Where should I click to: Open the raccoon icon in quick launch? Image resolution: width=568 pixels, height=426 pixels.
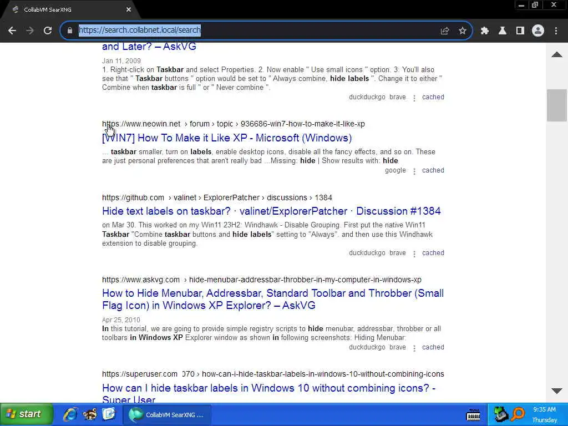coord(89,414)
